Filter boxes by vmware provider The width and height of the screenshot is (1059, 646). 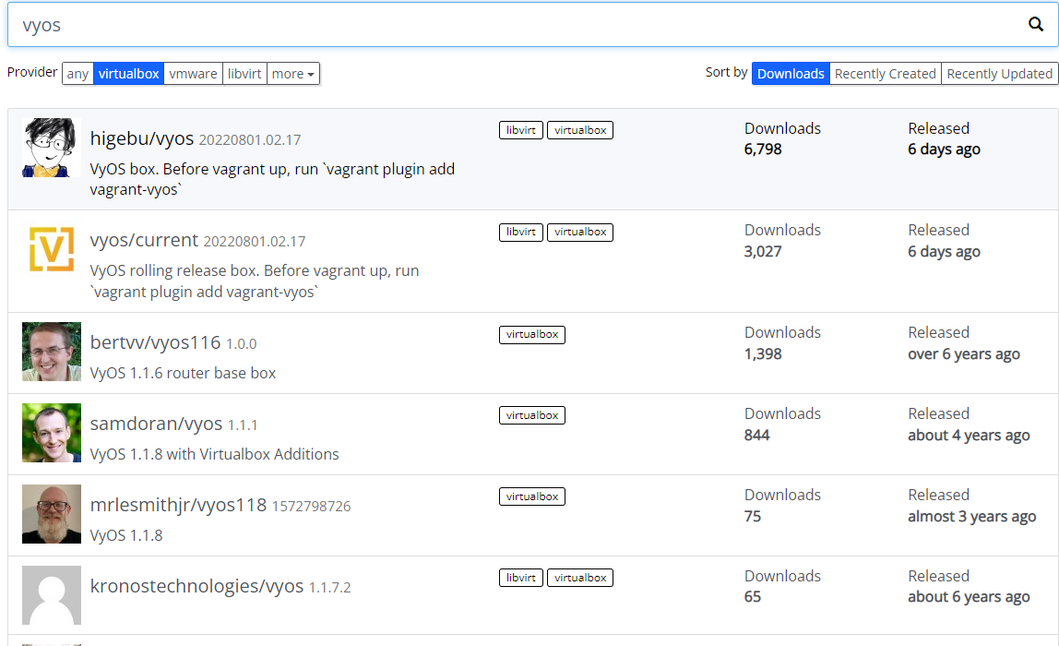(x=193, y=74)
